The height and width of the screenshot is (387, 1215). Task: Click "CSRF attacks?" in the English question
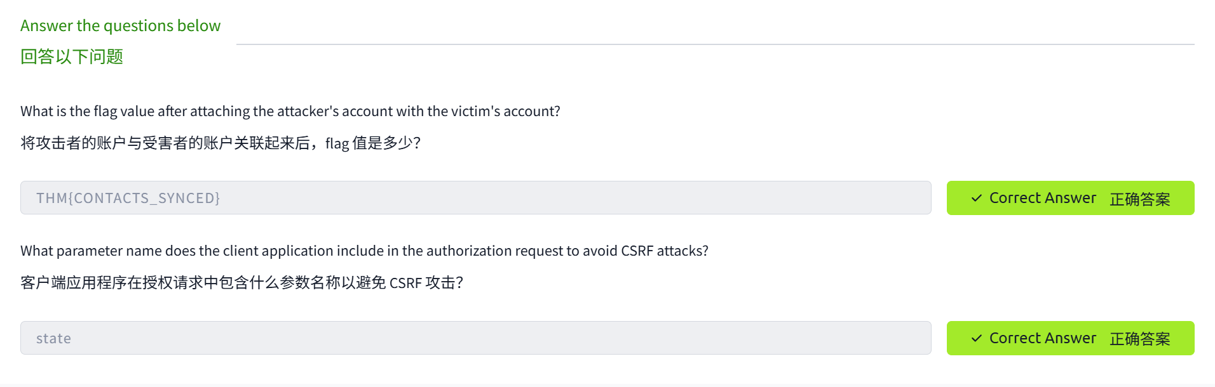(x=664, y=251)
